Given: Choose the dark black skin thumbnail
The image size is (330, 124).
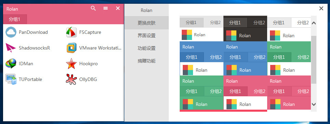Looking at the screenshot, I should pos(245,28).
